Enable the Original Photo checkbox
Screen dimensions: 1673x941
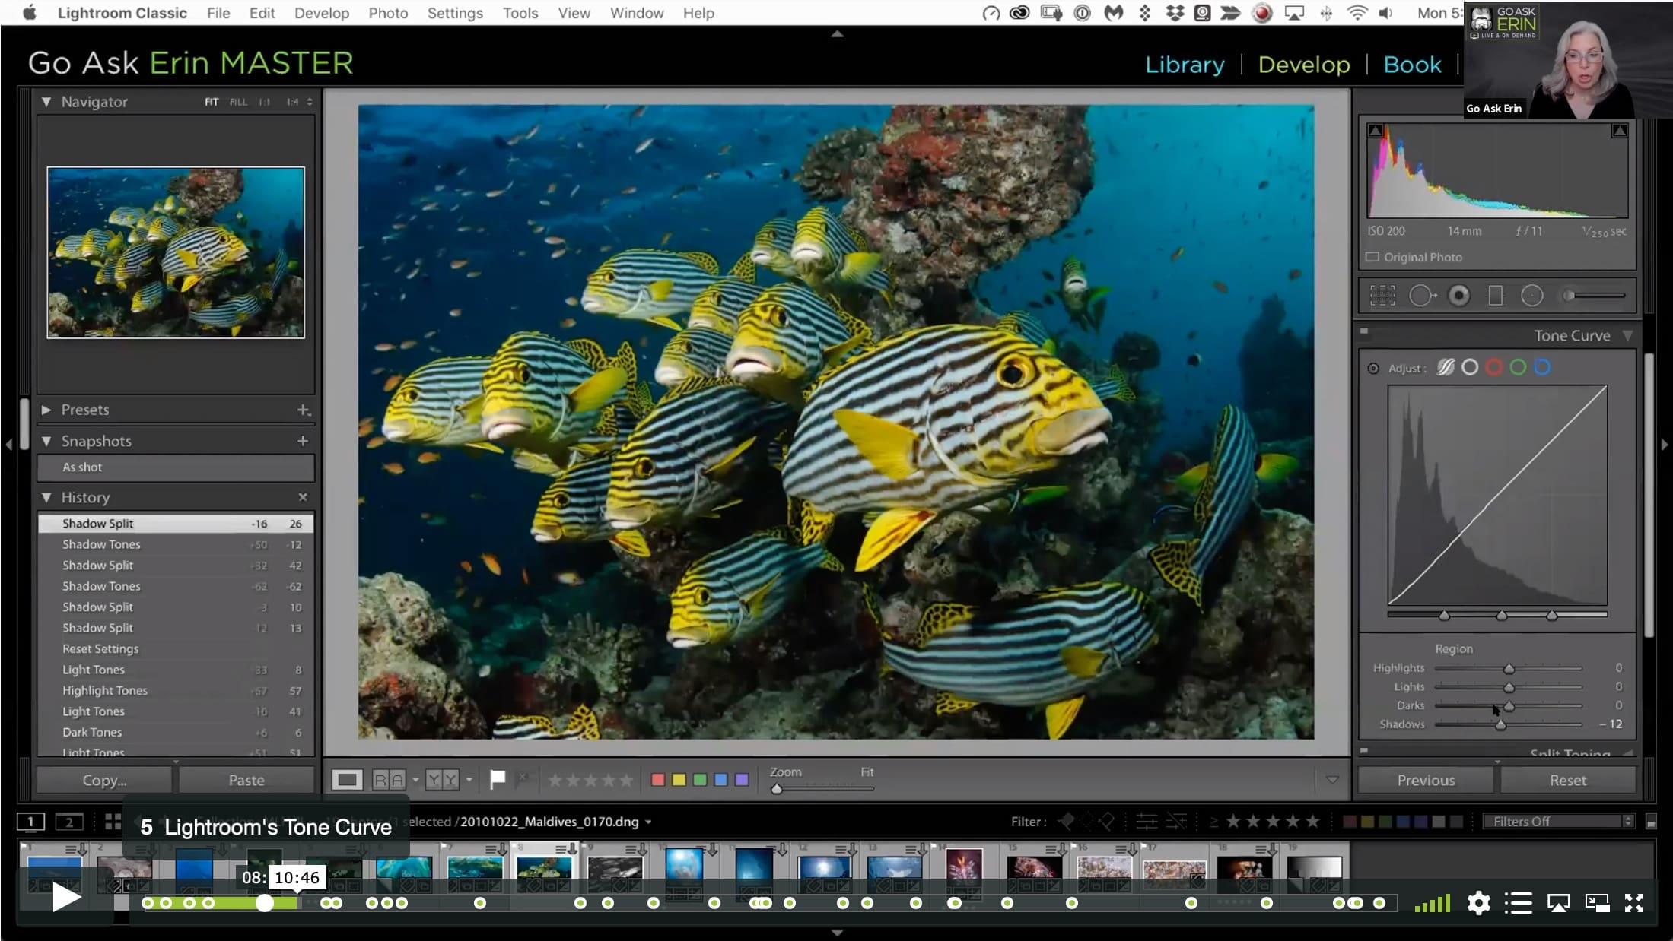pyautogui.click(x=1372, y=257)
